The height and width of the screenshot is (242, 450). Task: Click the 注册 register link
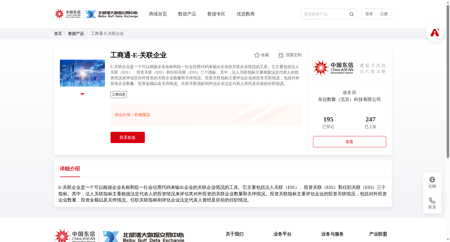384,14
